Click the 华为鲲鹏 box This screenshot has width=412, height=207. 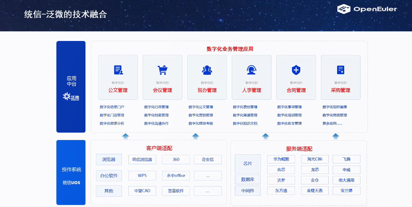pos(281,159)
